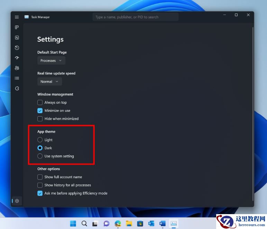
Task: Click the Other options label
Action: 49,169
